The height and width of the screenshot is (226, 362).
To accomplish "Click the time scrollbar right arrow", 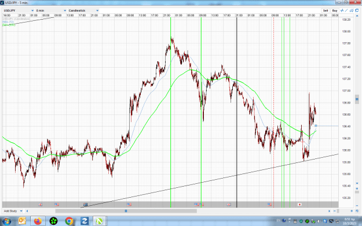I will tap(330, 211).
